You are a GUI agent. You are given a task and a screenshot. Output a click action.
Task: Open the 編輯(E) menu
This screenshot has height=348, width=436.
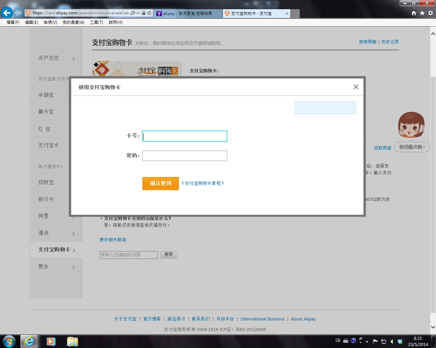click(31, 22)
